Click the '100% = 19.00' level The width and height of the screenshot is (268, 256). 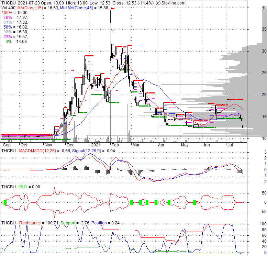click(x=15, y=13)
